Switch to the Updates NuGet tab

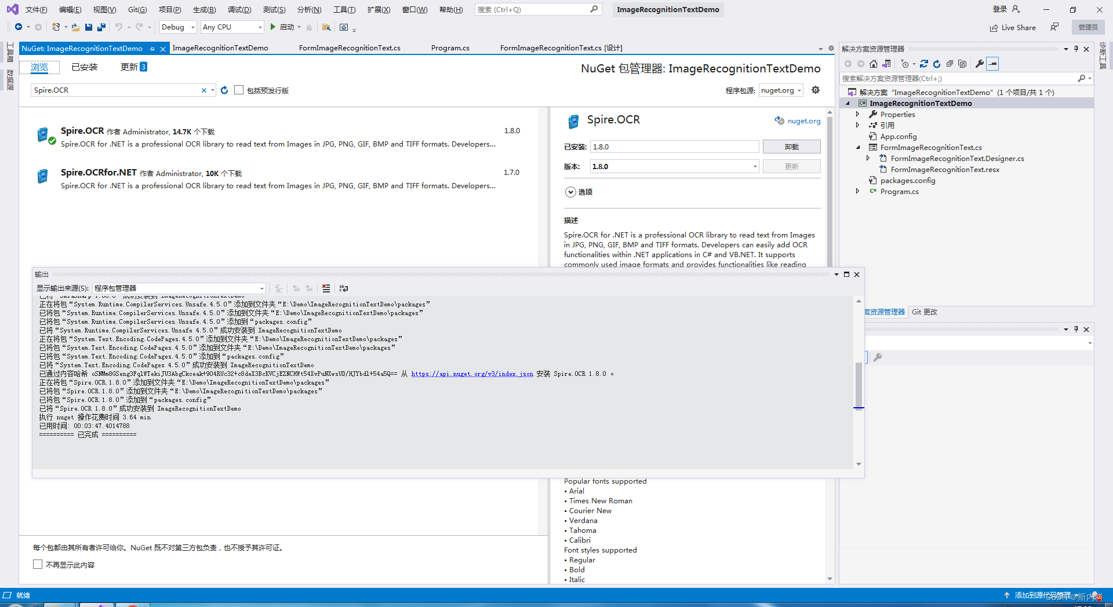[133, 67]
